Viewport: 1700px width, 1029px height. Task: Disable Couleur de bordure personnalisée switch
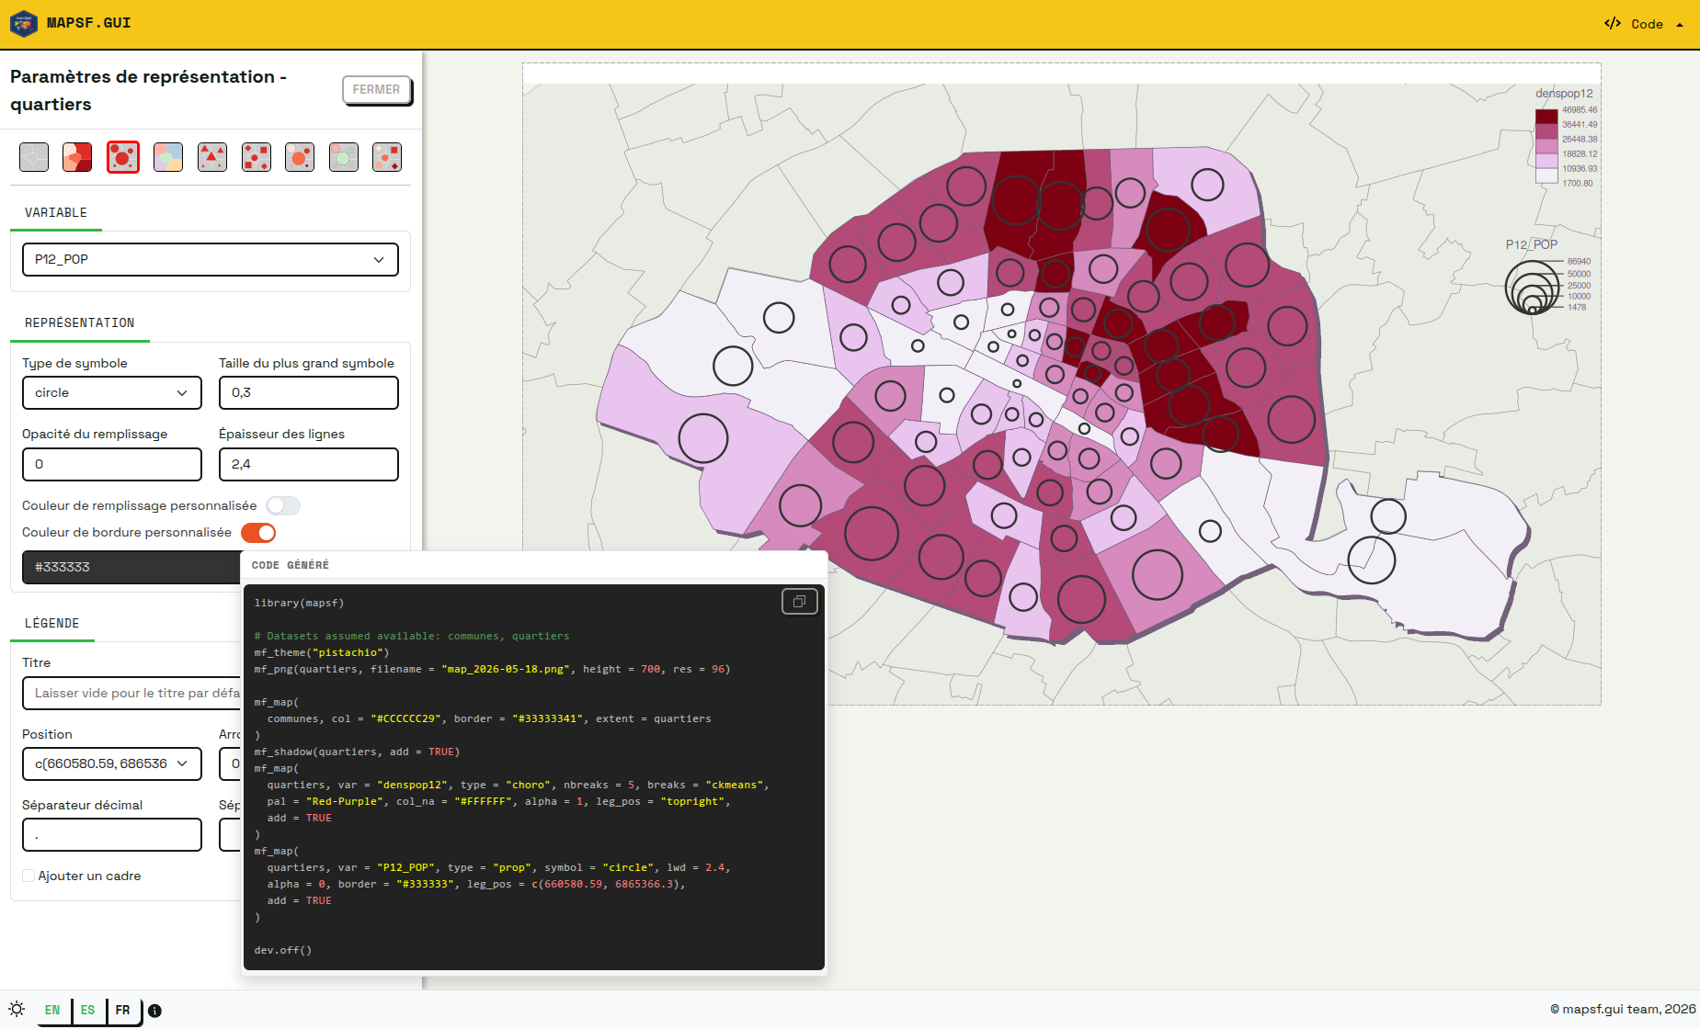pyautogui.click(x=258, y=533)
